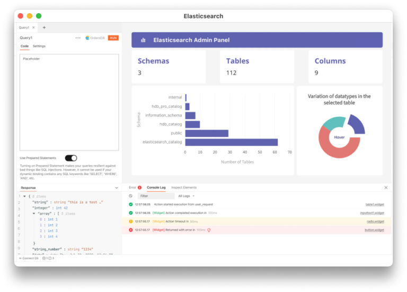
Task: Click the information_schema bar in chart
Action: pyautogui.click(x=190, y=115)
